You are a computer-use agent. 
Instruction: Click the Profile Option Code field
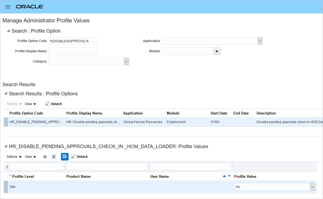coord(73,41)
